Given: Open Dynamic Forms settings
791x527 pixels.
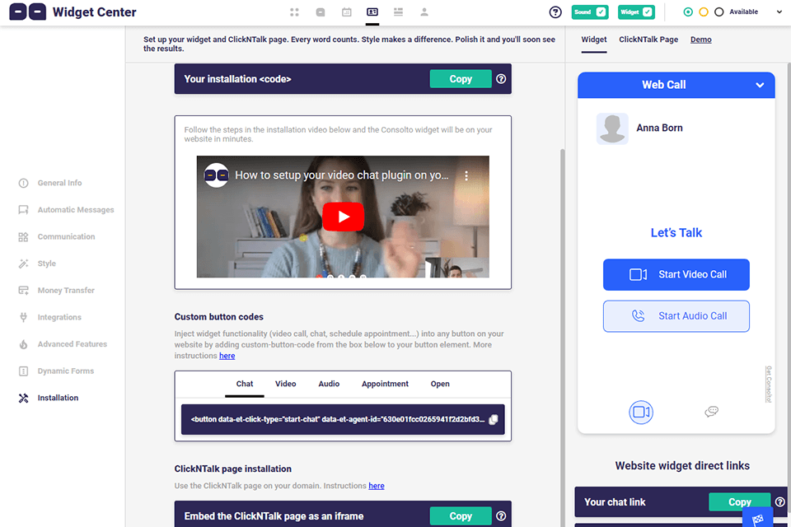Looking at the screenshot, I should [56, 371].
